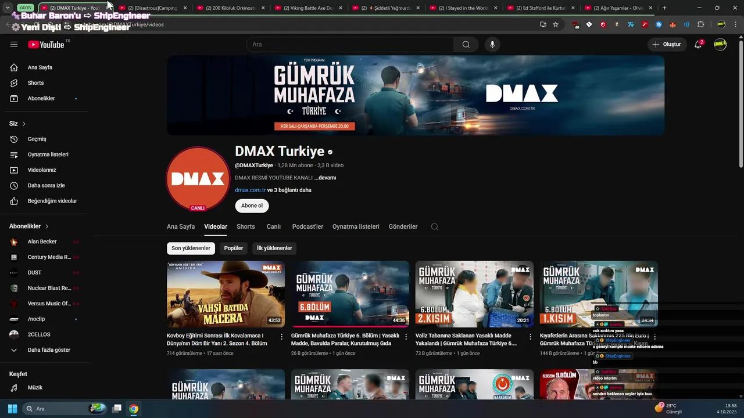The width and height of the screenshot is (744, 418).
Task: Open the tab search dropdown arrow
Action: [x=8, y=8]
